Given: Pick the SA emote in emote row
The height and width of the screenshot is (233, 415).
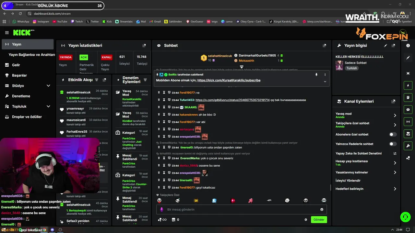Looking at the screenshot, I should (x=196, y=201).
